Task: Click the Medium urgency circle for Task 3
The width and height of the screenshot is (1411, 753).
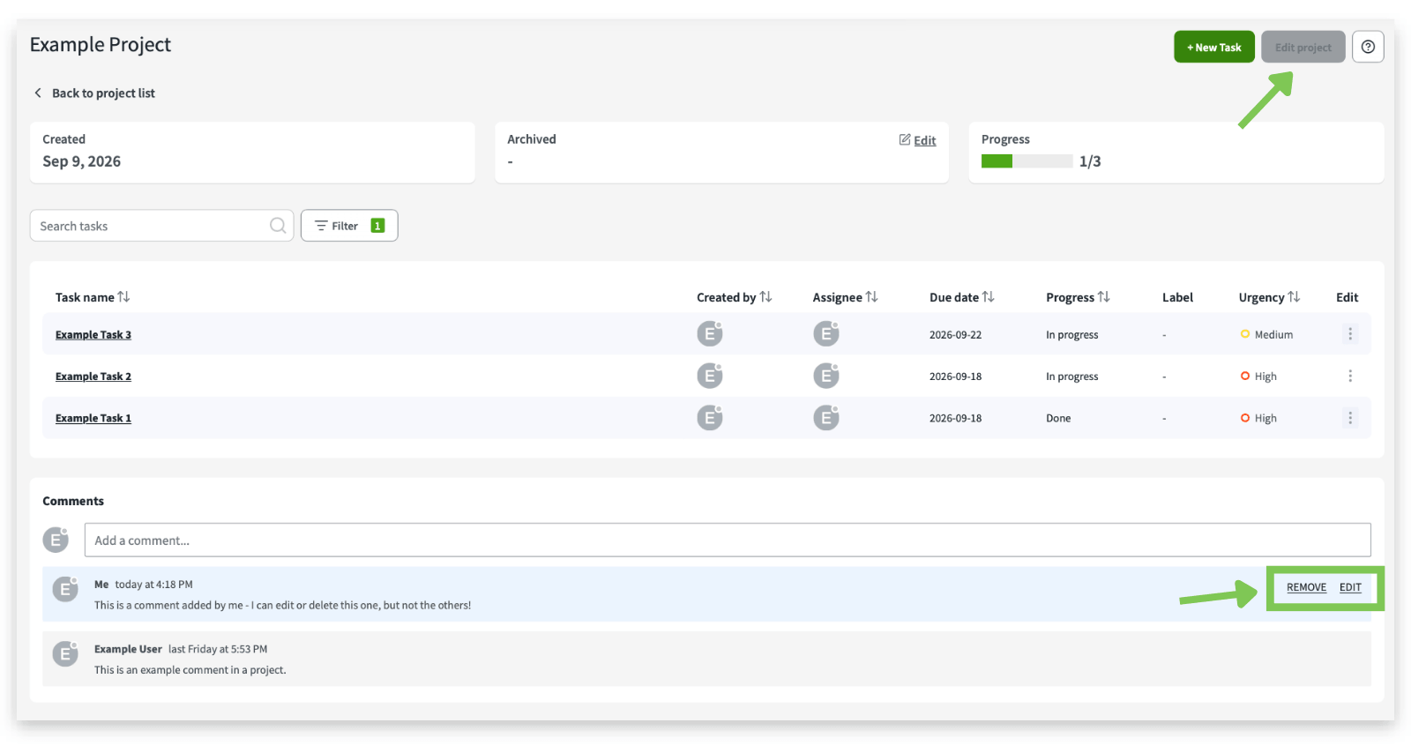Action: (1245, 334)
